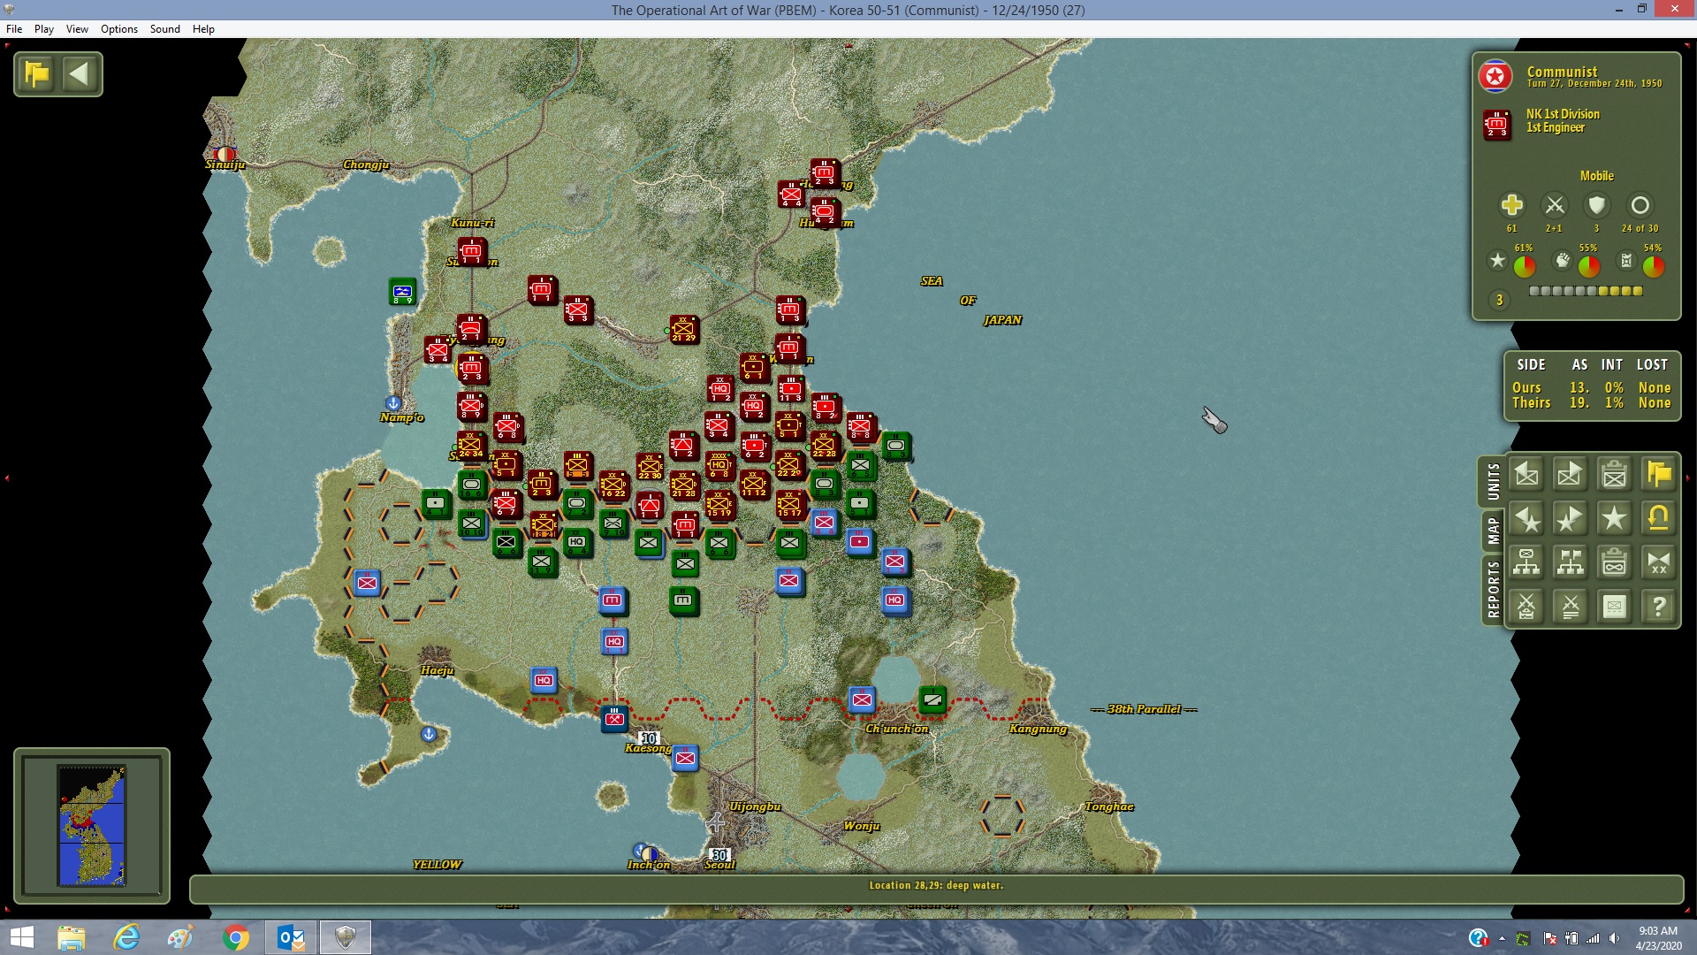Click previous formation star-arrow button
This screenshot has height=955, width=1697.
1526,519
